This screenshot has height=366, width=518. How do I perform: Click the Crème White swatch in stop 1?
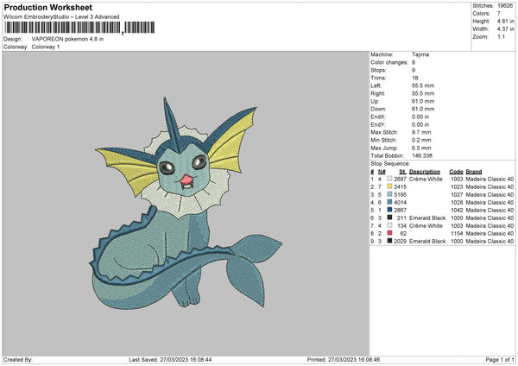[390, 179]
